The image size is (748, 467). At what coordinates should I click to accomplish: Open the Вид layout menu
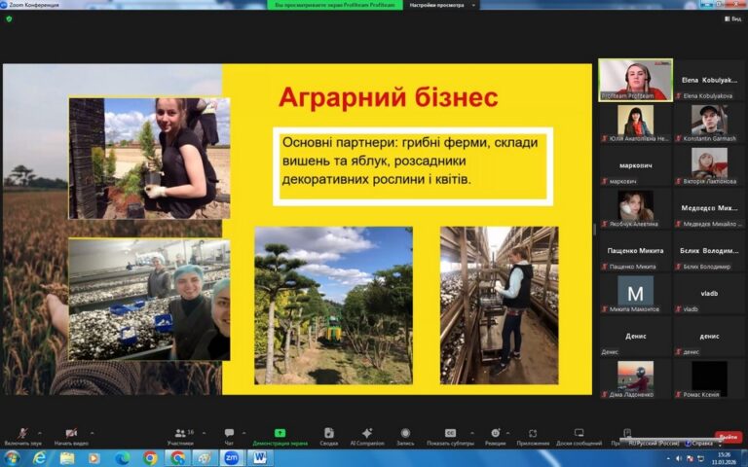734,18
